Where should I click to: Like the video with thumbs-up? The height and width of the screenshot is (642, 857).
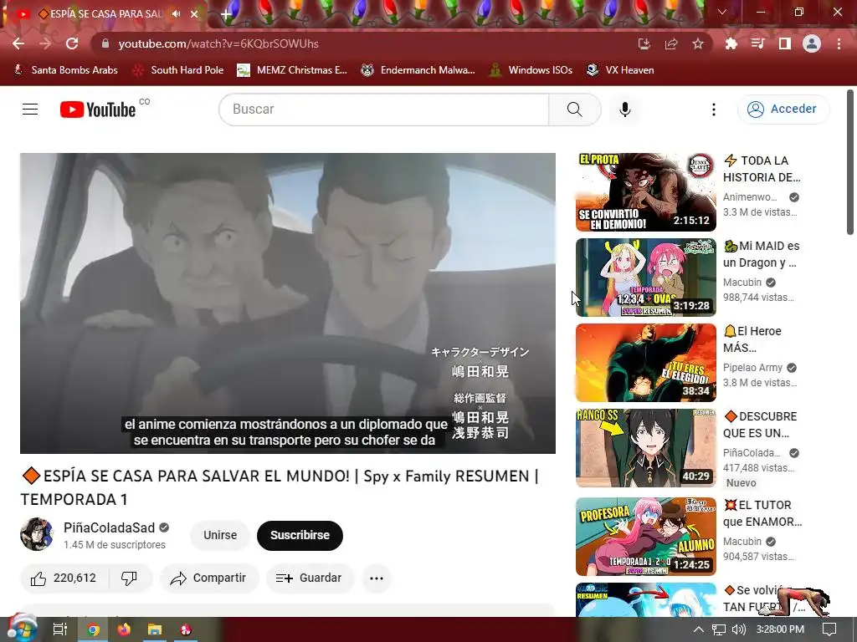coord(64,578)
